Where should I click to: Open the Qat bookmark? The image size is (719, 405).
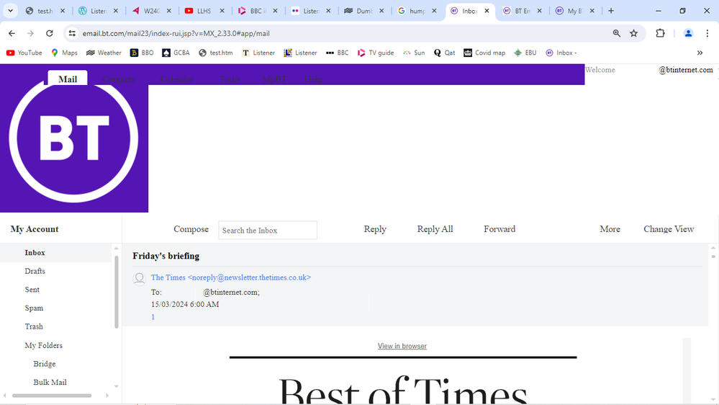(444, 53)
